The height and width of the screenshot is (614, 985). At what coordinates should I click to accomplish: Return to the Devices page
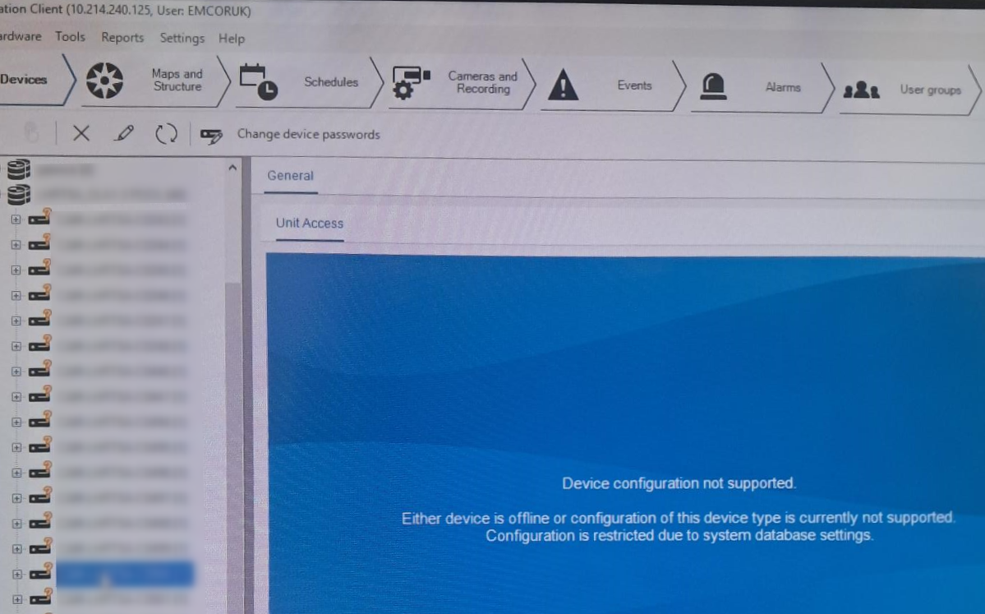[22, 80]
